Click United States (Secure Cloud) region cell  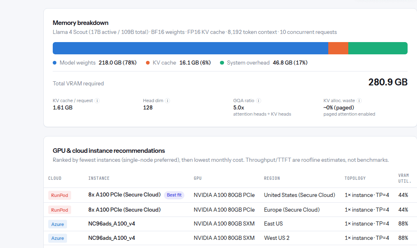299,195
